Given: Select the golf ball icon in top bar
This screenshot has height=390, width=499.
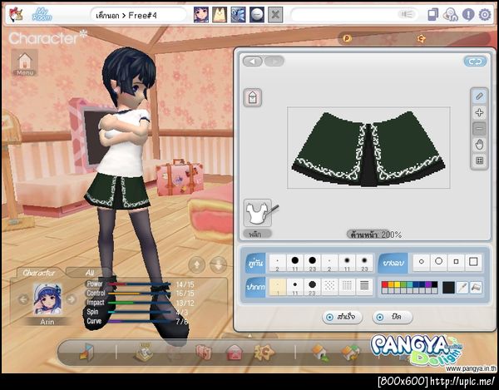Looking at the screenshot, I should [256, 14].
